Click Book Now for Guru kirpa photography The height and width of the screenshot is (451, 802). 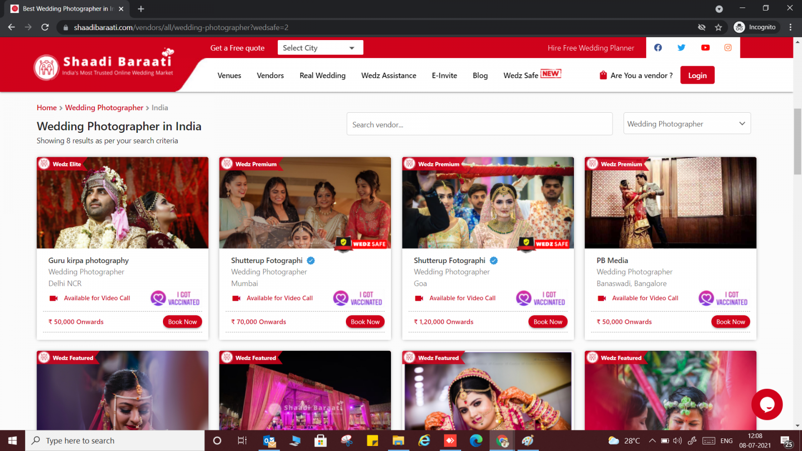(182, 322)
